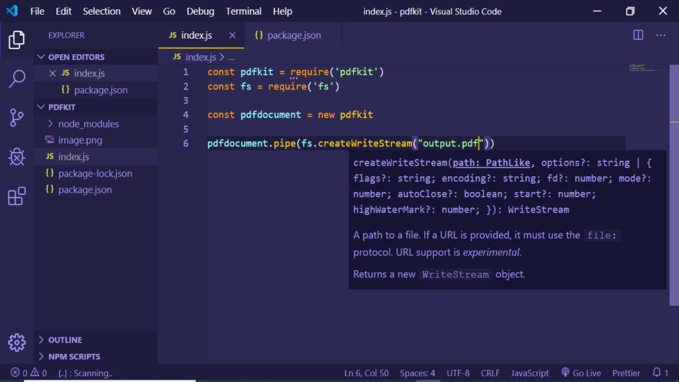
Task: Click Go Live in status bar
Action: coord(581,373)
